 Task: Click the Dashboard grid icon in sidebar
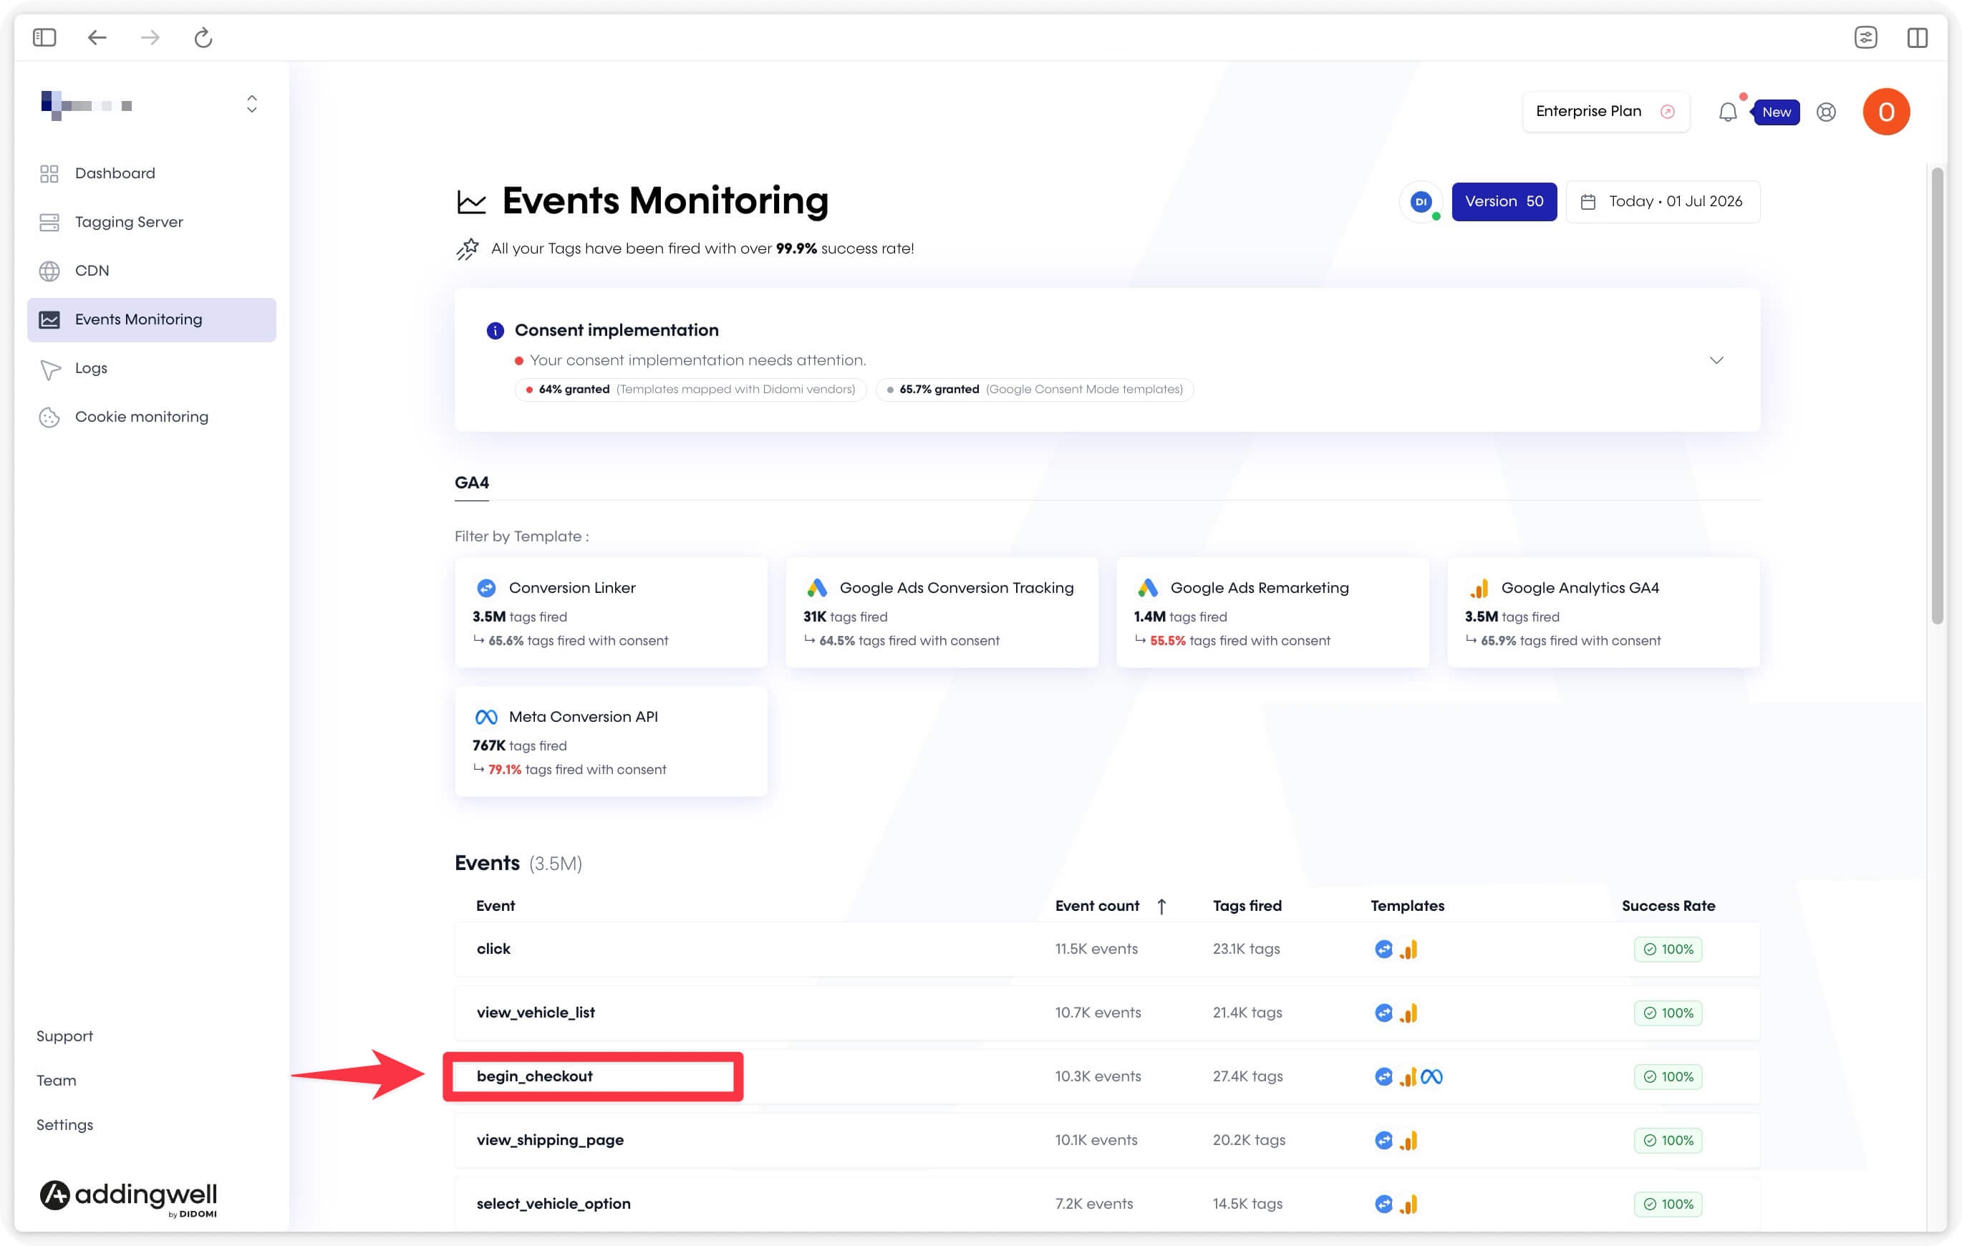tap(49, 173)
